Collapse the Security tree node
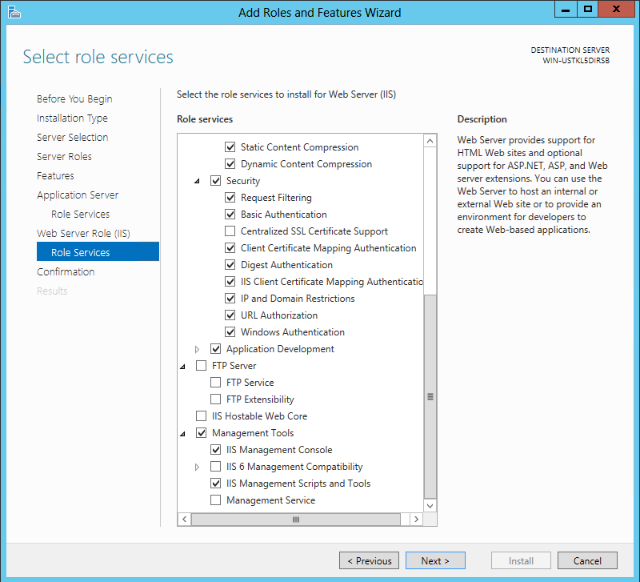The width and height of the screenshot is (640, 582). tap(197, 181)
